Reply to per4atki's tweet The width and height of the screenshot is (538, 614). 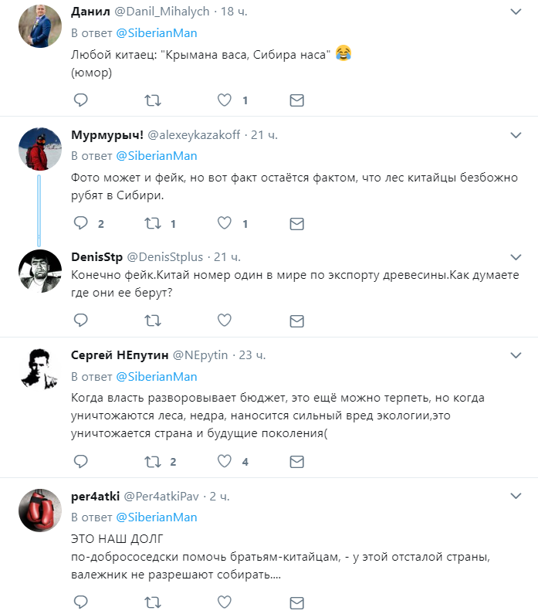click(80, 602)
